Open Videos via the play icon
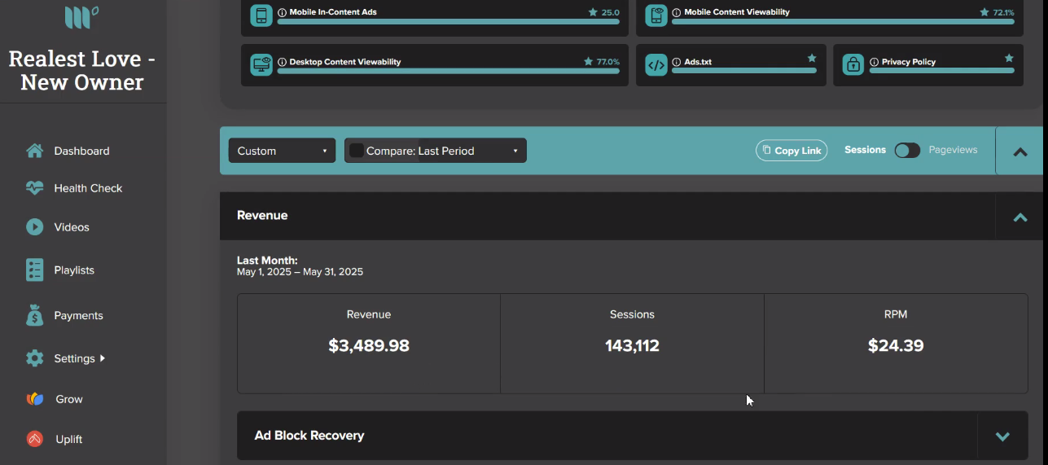This screenshot has width=1048, height=465. (x=34, y=227)
